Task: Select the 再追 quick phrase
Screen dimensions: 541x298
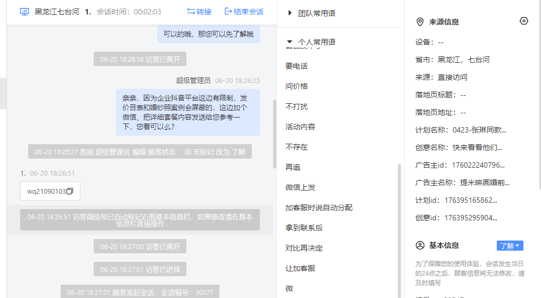Action: click(292, 167)
